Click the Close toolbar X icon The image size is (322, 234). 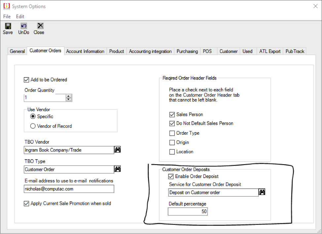(x=40, y=26)
